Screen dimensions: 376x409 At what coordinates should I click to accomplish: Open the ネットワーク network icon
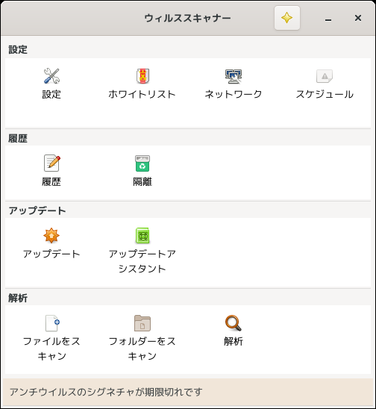tap(234, 76)
